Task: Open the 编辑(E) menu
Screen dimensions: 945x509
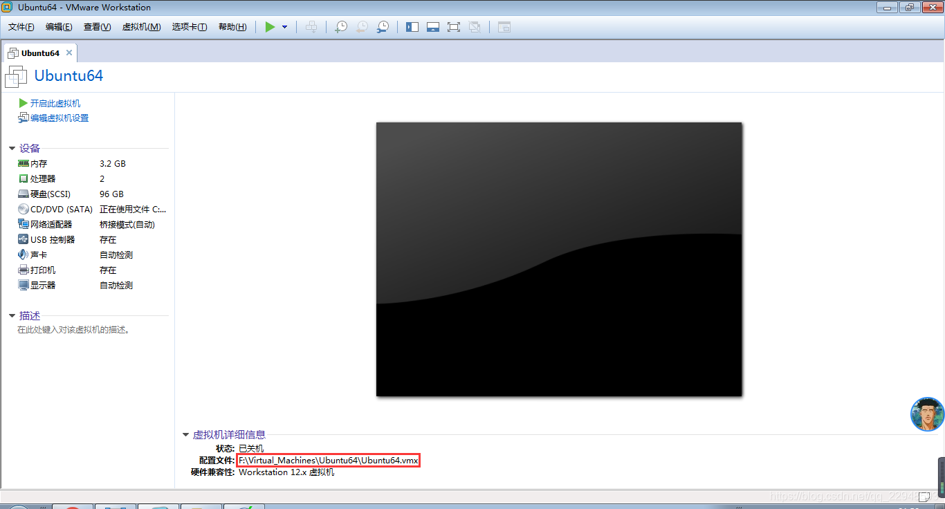Action: point(59,27)
